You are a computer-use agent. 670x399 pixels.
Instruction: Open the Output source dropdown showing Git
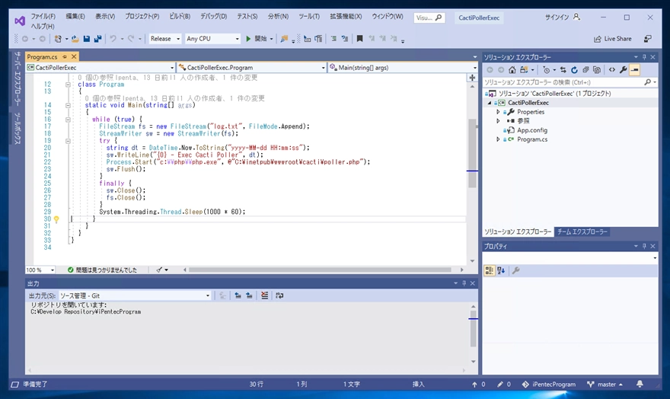click(x=135, y=295)
